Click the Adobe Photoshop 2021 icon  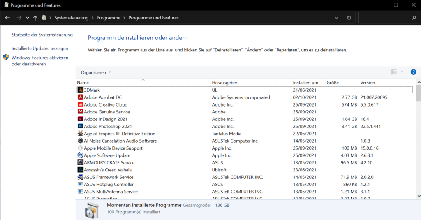(81, 127)
